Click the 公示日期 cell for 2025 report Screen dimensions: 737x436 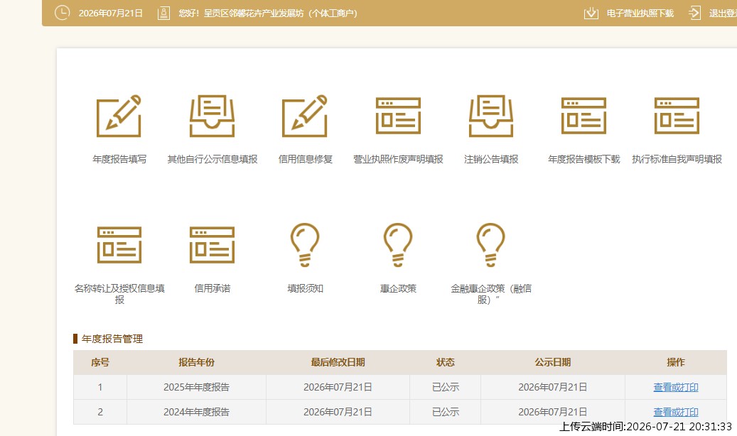(553, 387)
